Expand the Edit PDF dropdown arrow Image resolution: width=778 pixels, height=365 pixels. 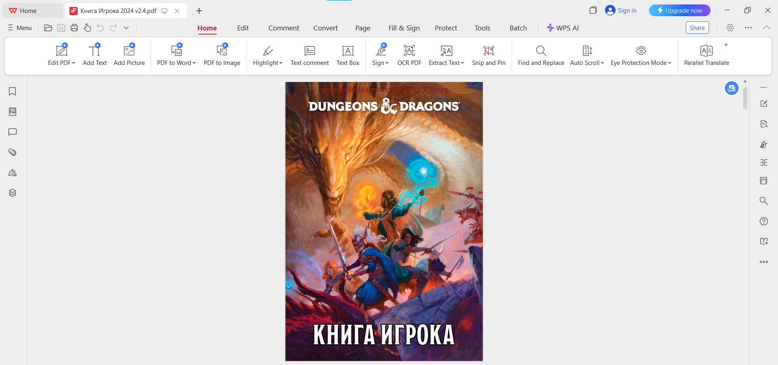[x=73, y=63]
